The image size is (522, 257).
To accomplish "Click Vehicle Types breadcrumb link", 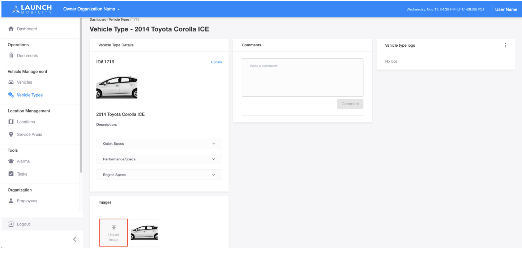I will pyautogui.click(x=119, y=20).
